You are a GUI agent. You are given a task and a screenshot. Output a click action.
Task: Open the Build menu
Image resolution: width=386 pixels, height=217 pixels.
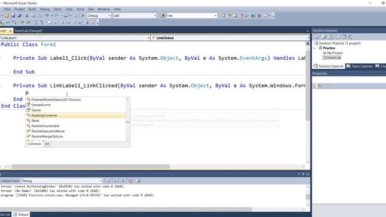click(32, 9)
